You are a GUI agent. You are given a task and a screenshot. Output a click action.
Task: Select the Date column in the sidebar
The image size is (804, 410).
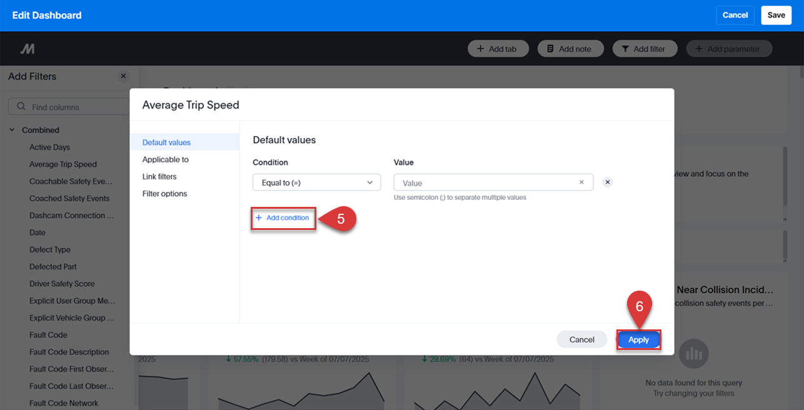(38, 232)
